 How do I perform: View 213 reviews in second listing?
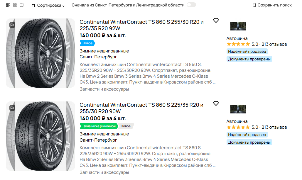[274, 127]
